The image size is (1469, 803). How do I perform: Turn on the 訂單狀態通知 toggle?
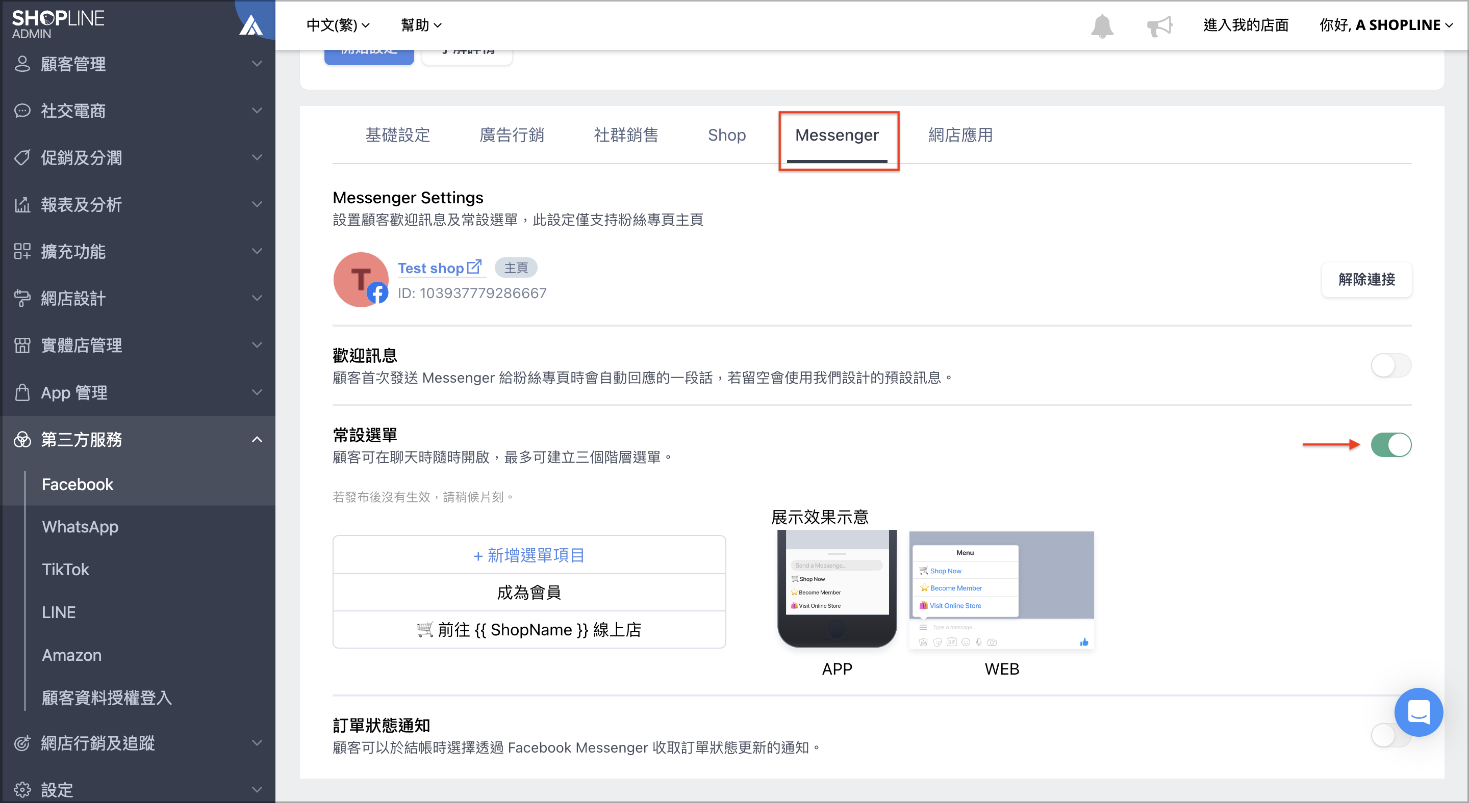(x=1391, y=735)
